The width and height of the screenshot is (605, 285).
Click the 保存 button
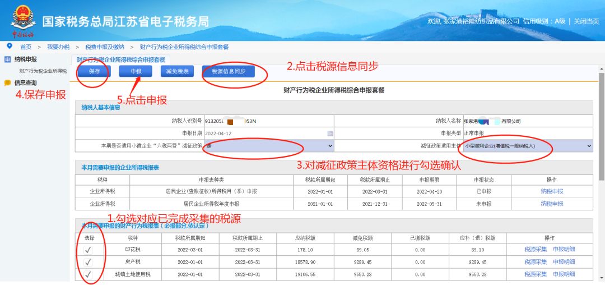[x=95, y=71]
